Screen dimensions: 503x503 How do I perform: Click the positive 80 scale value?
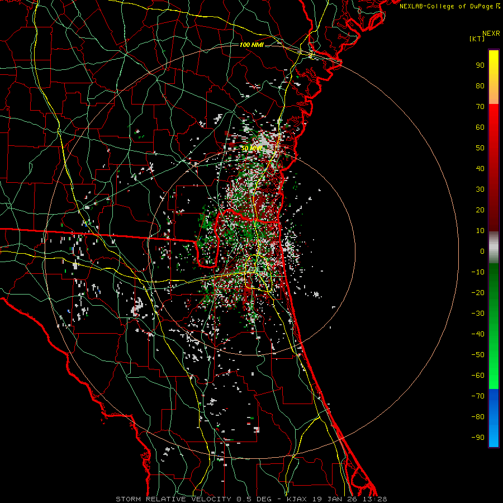[480, 86]
